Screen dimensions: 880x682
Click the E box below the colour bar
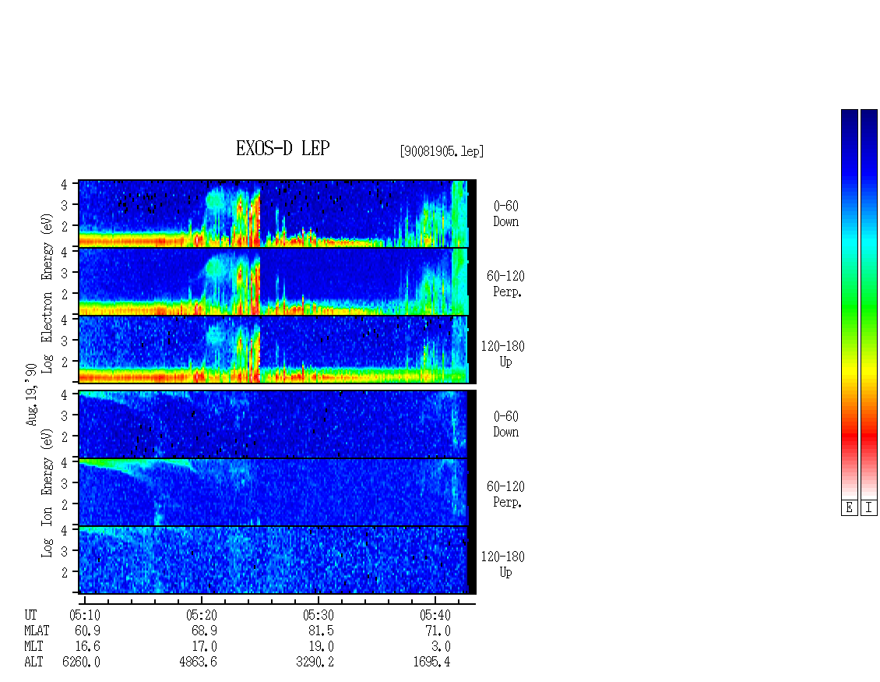point(849,508)
